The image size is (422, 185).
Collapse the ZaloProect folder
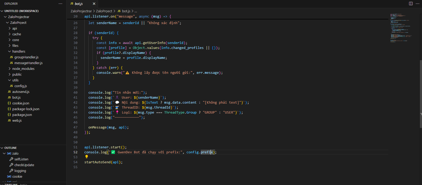click(7, 23)
